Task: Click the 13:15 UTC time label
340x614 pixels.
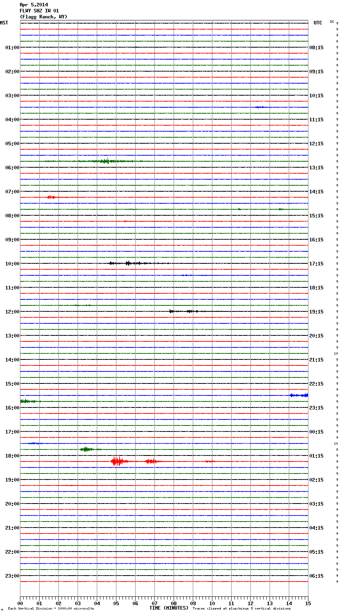Action: 316,168
